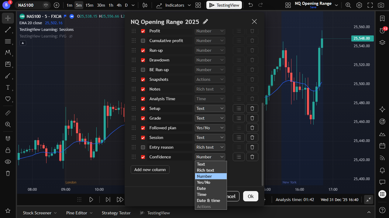The image size is (389, 218).
Task: Open the magnet snapping mode tool
Action: tap(8, 138)
